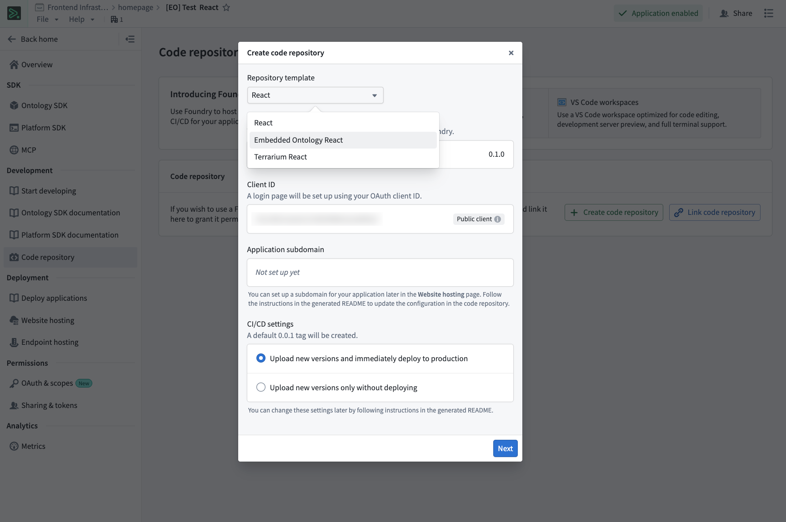
Task: Choose Embedded Ontology React template option
Action: click(298, 140)
